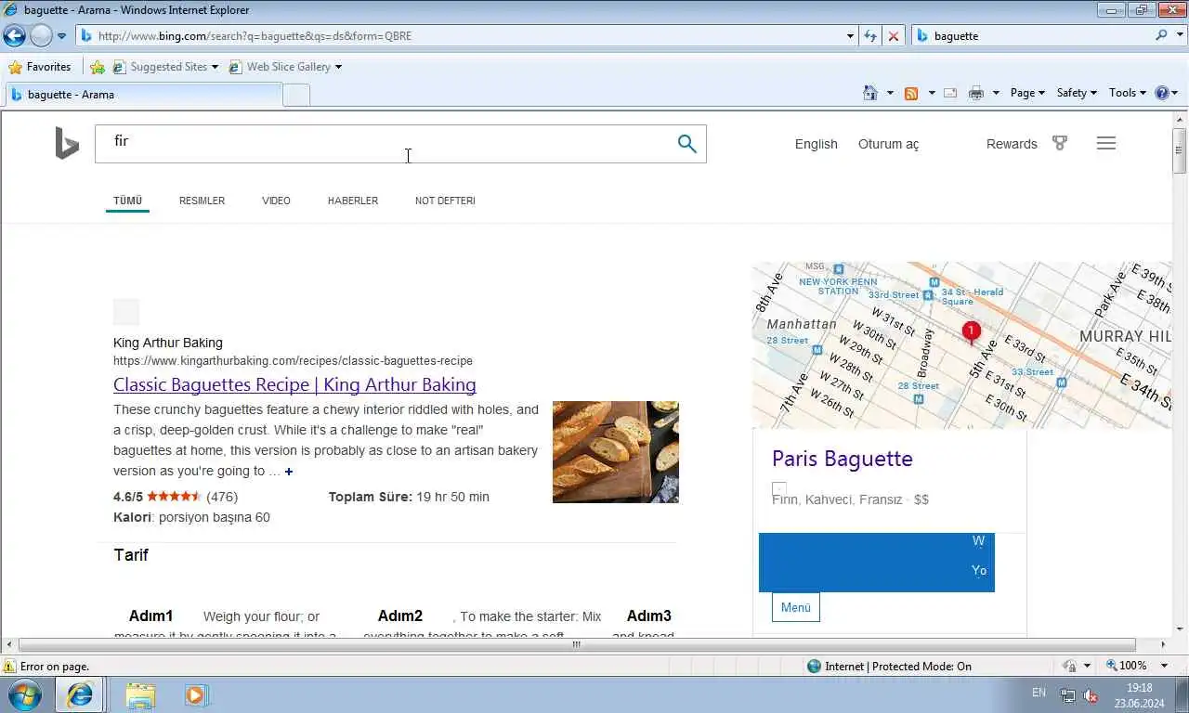Submit search with Bing magnifier icon
Image resolution: width=1189 pixels, height=713 pixels.
(686, 144)
